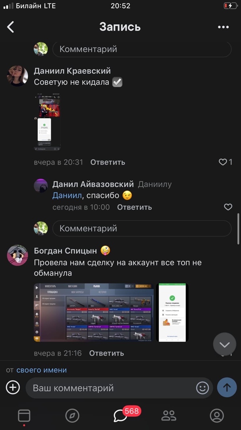Like Даниил Краевский's comment with the heart

click(x=223, y=162)
